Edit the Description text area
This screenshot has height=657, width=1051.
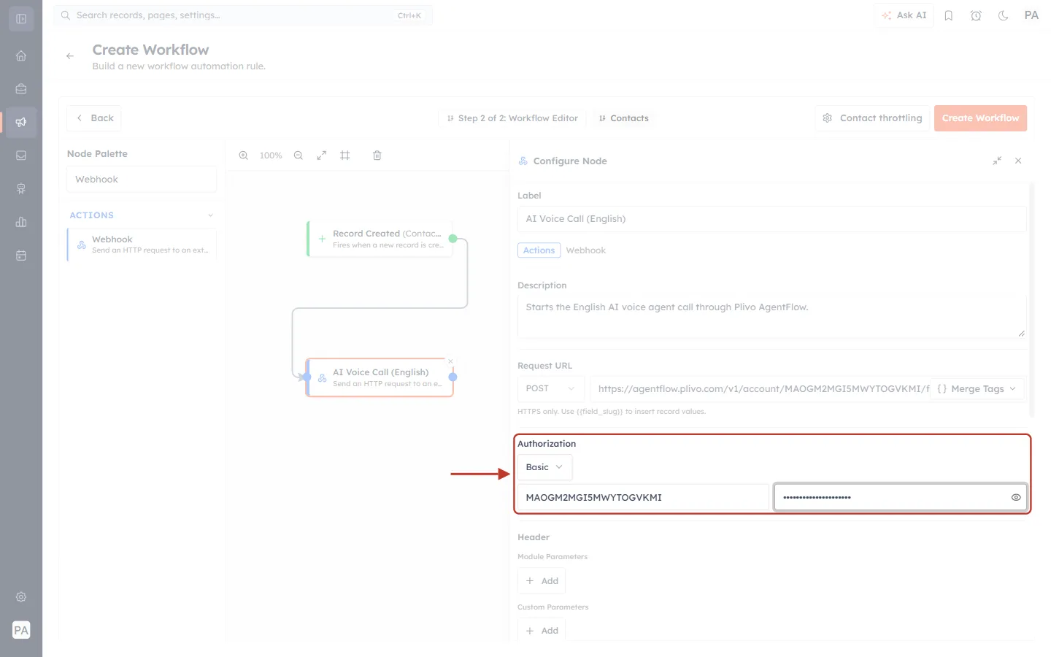pyautogui.click(x=772, y=317)
